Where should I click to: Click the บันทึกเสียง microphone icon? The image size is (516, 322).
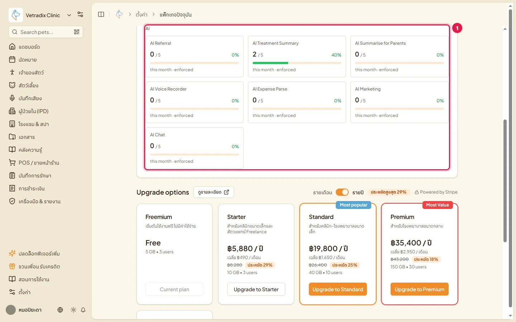pyautogui.click(x=12, y=98)
